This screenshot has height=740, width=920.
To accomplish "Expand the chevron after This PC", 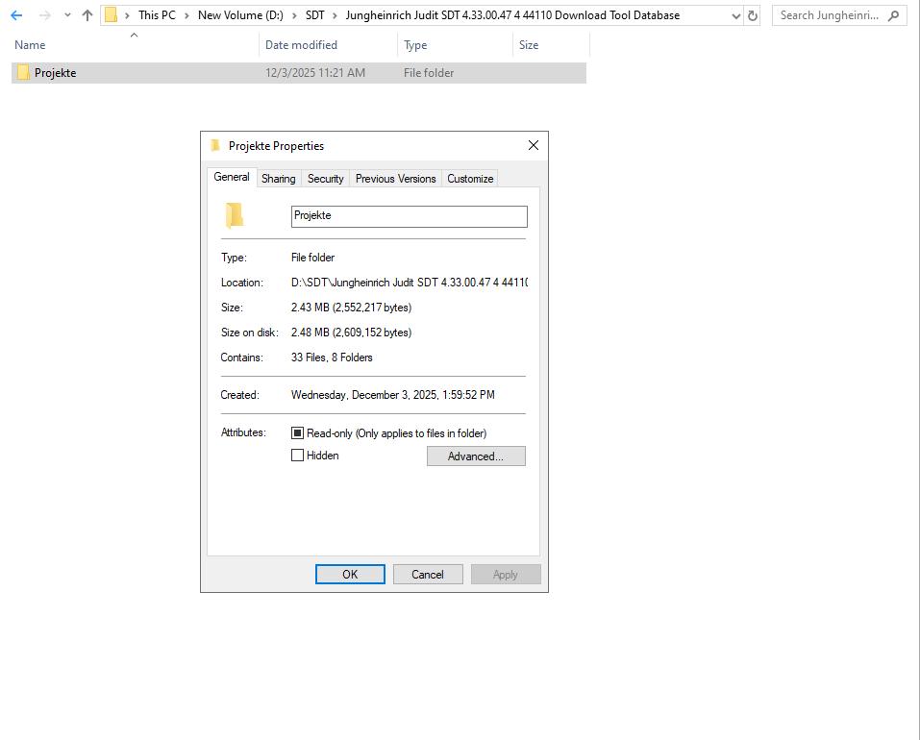I will pos(186,15).
